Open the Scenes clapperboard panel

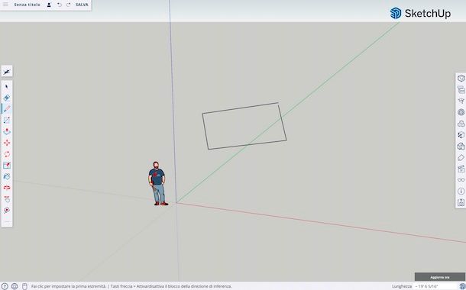pyautogui.click(x=461, y=169)
